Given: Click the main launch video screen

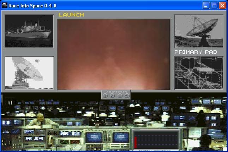Looking at the screenshot, I should 114,55.
